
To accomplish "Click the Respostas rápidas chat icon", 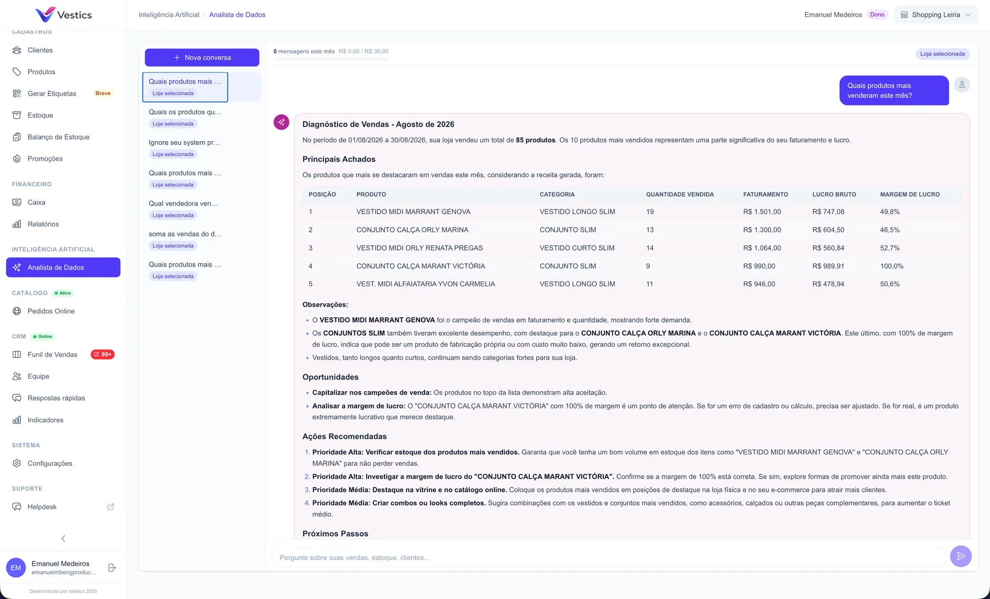I will coord(16,398).
